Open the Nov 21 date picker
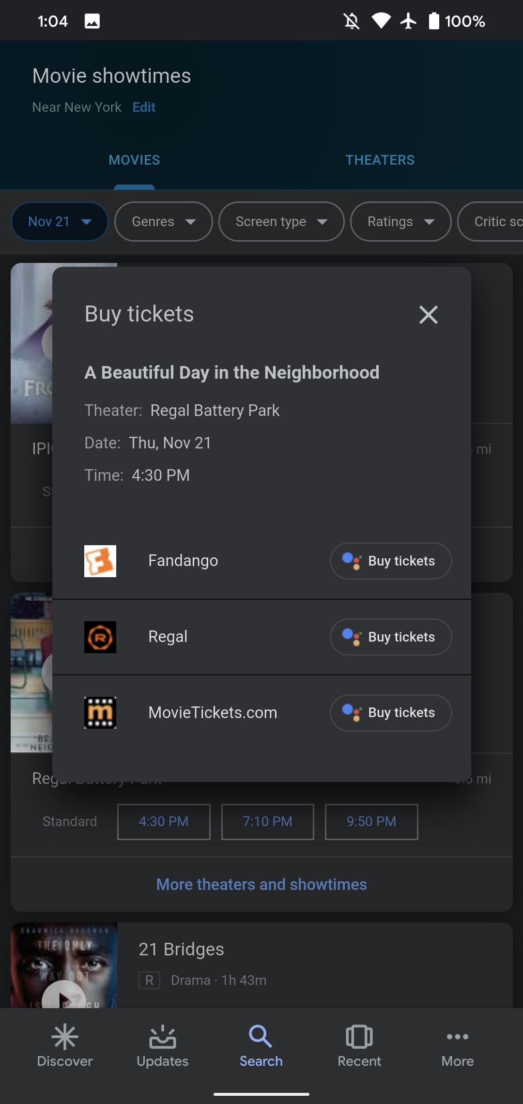 tap(59, 221)
